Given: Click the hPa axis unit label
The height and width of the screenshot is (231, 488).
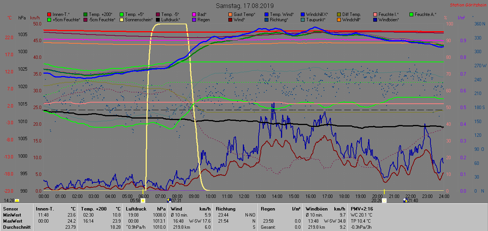Looking at the screenshot, I should (x=22, y=18).
